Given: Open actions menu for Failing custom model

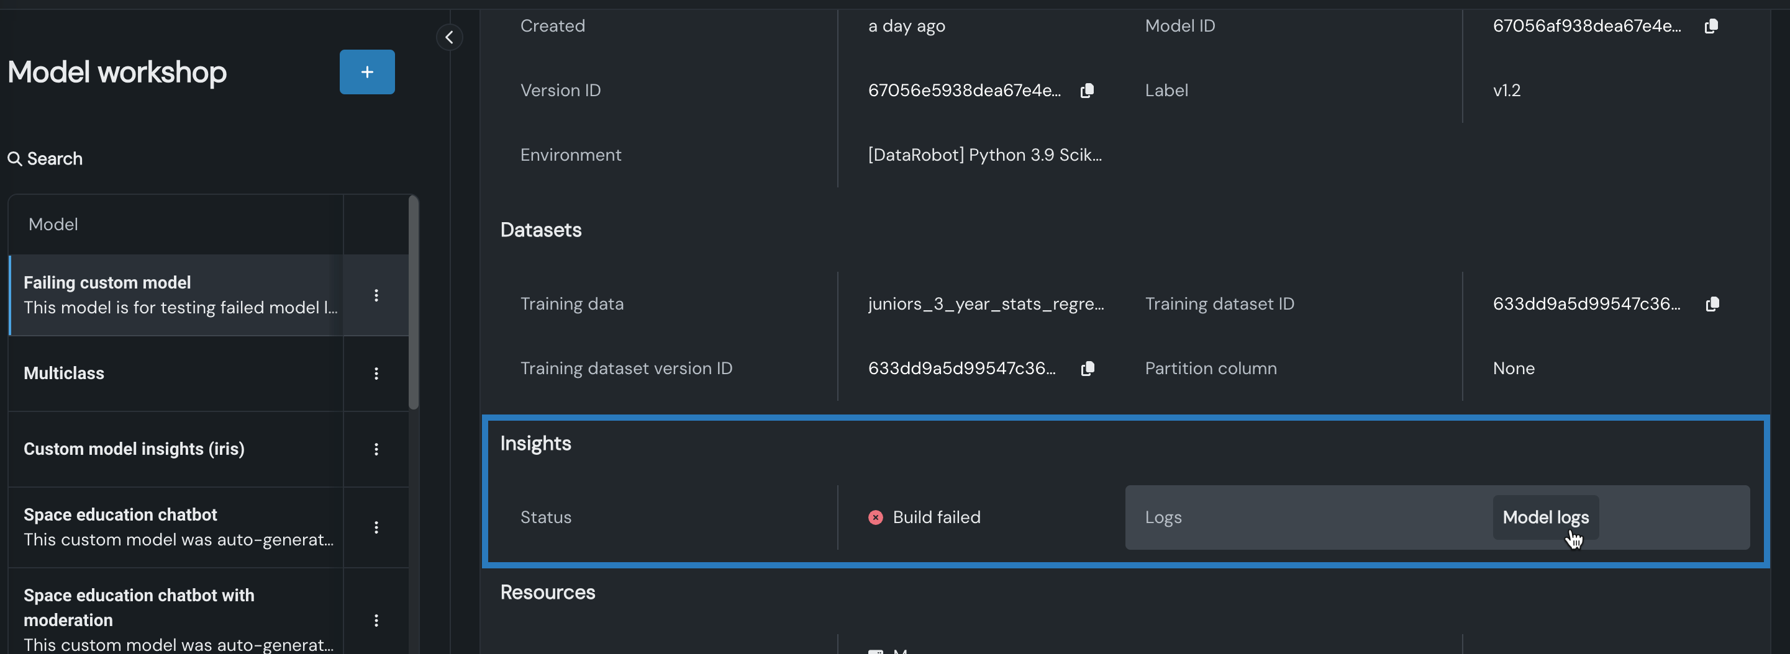Looking at the screenshot, I should coord(376,296).
